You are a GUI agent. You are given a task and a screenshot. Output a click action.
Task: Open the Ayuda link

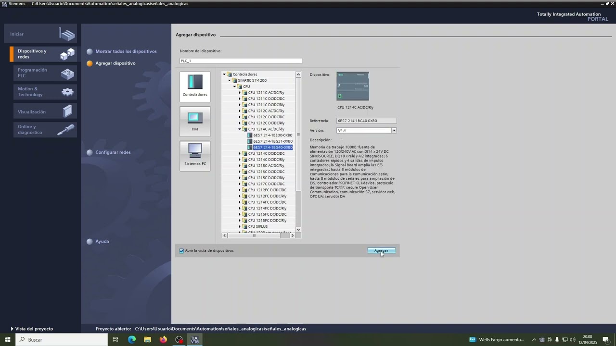click(102, 241)
